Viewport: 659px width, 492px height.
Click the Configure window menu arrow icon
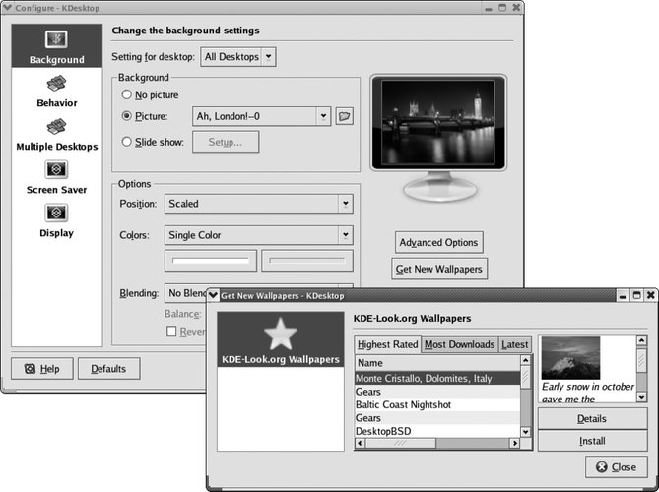pos(7,8)
